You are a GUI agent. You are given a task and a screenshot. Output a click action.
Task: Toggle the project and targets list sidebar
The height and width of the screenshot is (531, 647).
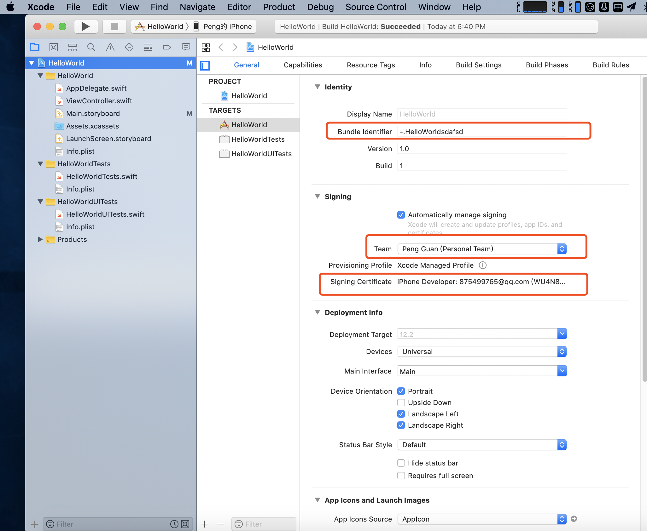[205, 66]
